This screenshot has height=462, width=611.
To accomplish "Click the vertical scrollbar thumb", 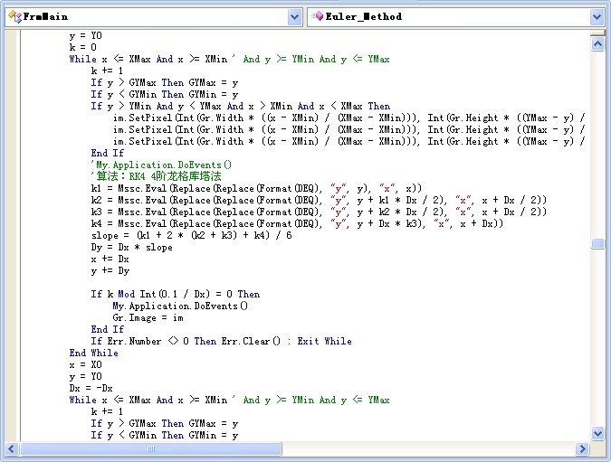I will (597, 243).
